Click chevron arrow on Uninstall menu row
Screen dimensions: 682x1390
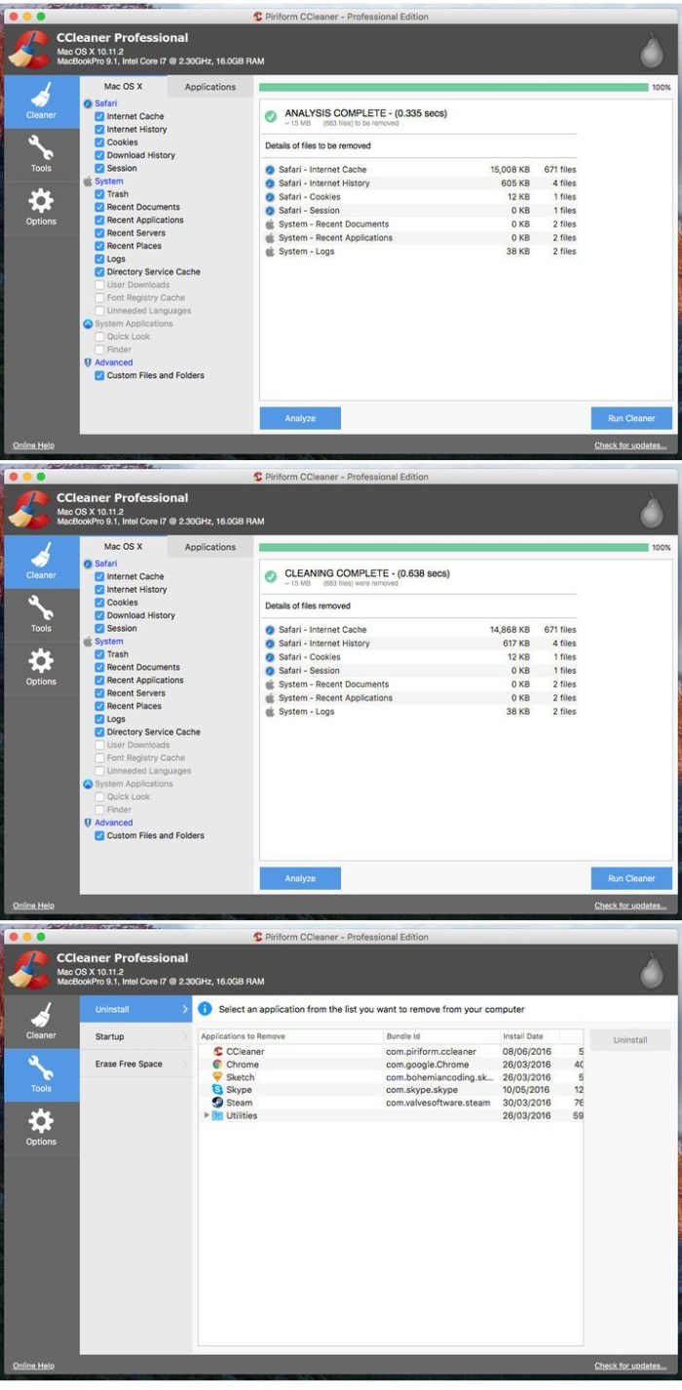(185, 1009)
